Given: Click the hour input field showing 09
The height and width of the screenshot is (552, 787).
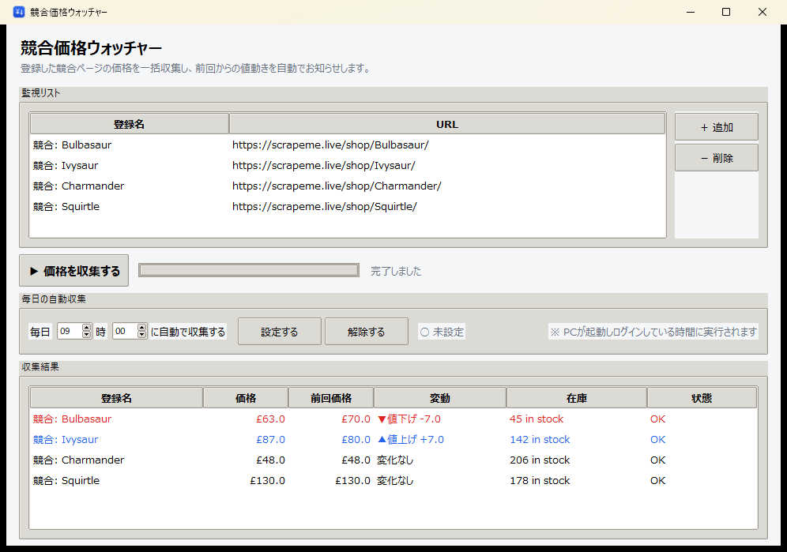Looking at the screenshot, I should tap(70, 331).
